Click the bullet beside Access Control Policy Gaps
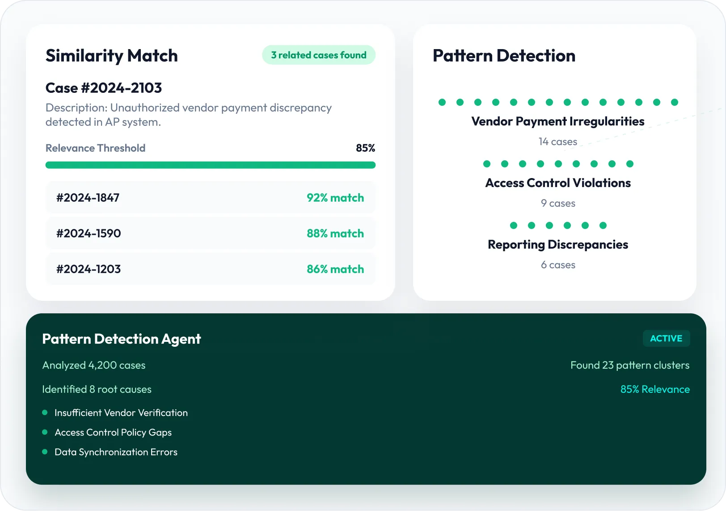Viewport: 726px width, 511px height. (45, 432)
